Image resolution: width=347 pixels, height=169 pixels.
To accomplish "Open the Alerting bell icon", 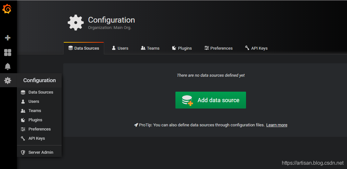I will click(x=8, y=67).
